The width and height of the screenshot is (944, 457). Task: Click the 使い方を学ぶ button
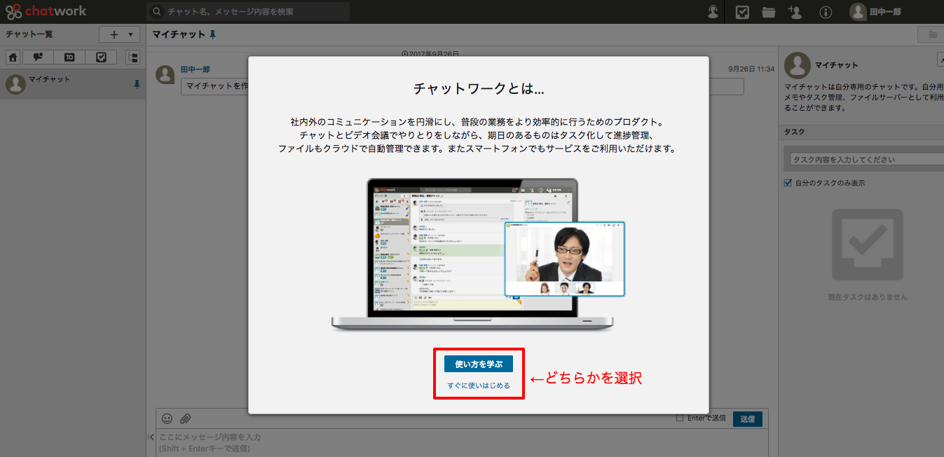(x=479, y=362)
